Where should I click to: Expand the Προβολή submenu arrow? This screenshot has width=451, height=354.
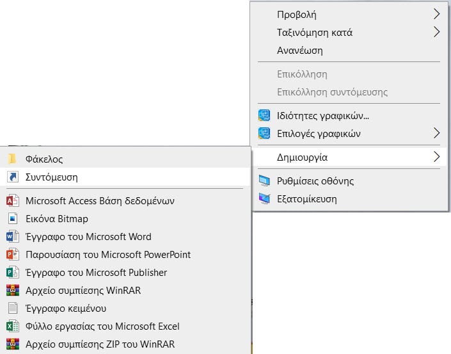coord(436,14)
